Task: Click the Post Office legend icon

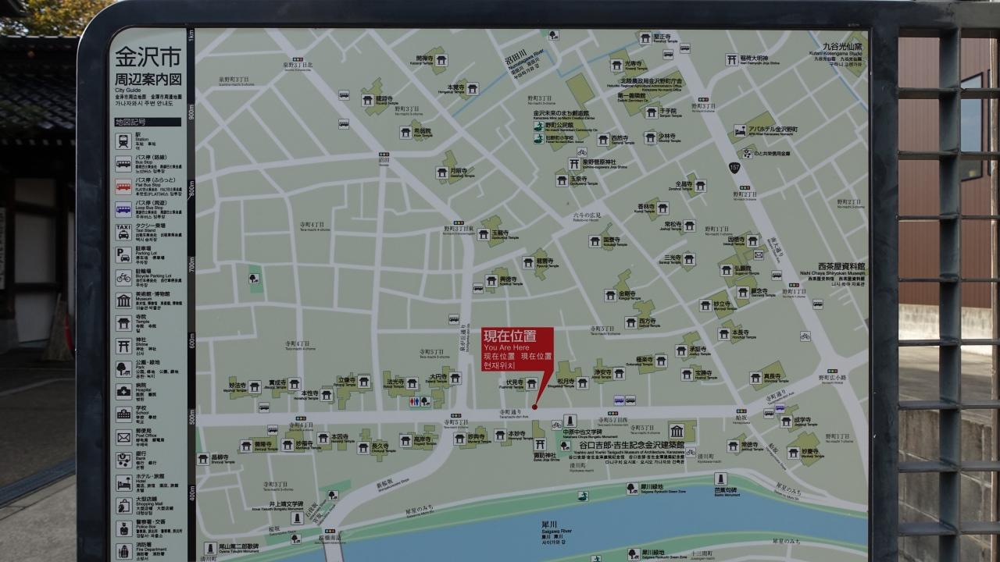Action: pos(123,437)
